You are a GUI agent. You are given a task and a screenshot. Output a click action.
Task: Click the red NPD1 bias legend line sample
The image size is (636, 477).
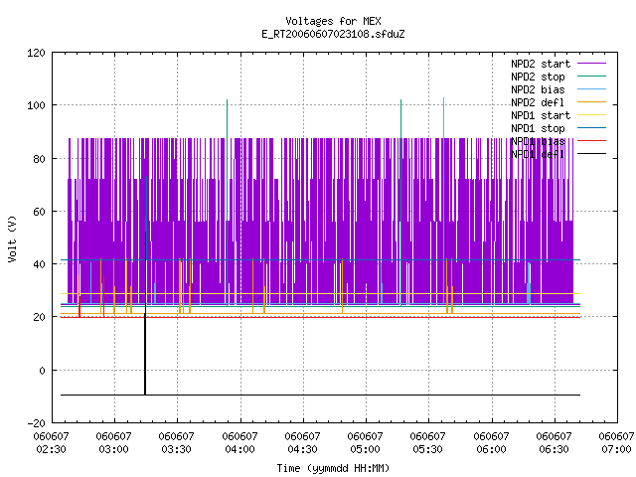592,141
